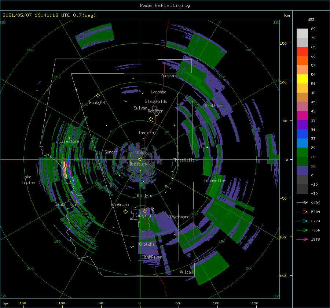This screenshot has height=308, width=330.
Task: Click the Didsbury label
Action: pos(138,164)
